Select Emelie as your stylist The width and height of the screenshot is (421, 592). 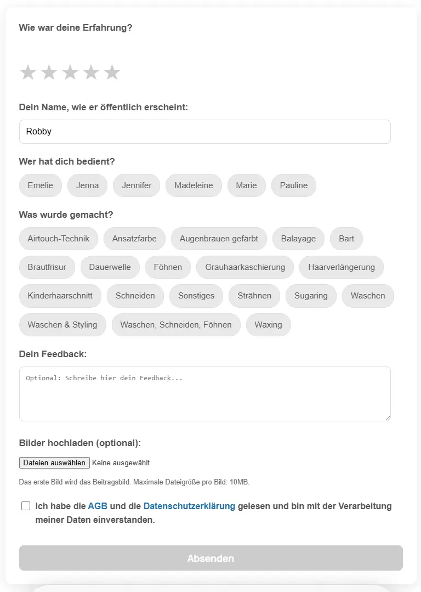41,185
